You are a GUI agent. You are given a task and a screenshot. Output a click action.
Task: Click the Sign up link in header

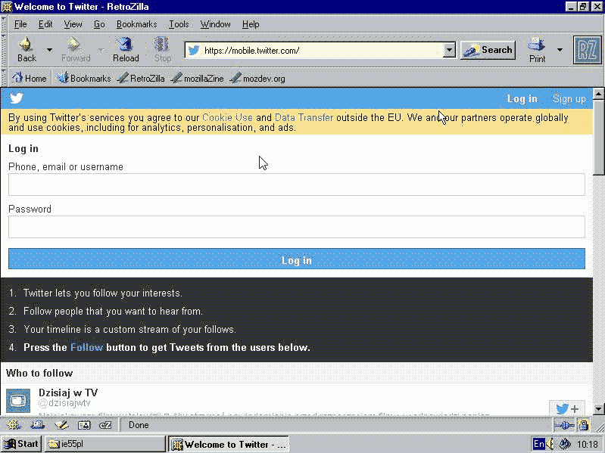569,98
